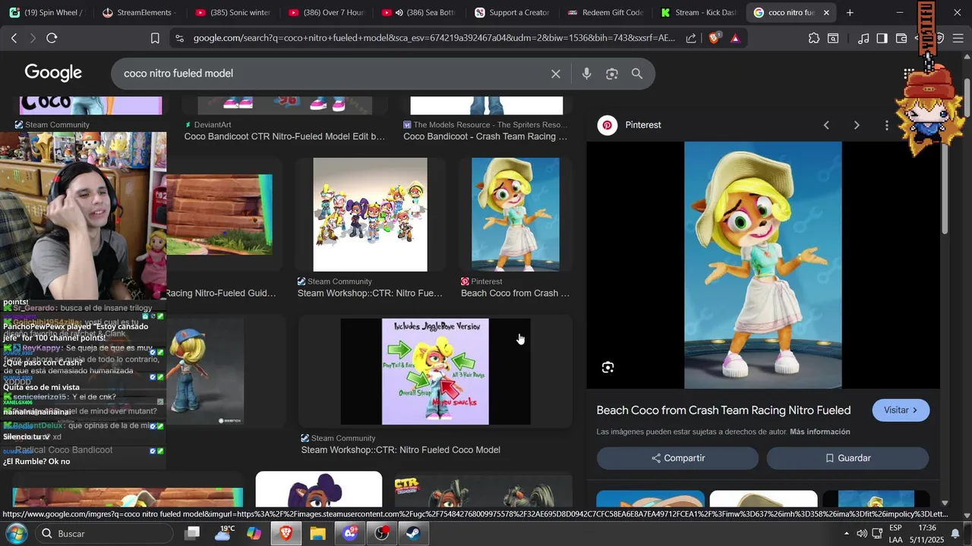Open preview panel more options menu
This screenshot has height=546, width=972.
click(x=886, y=125)
